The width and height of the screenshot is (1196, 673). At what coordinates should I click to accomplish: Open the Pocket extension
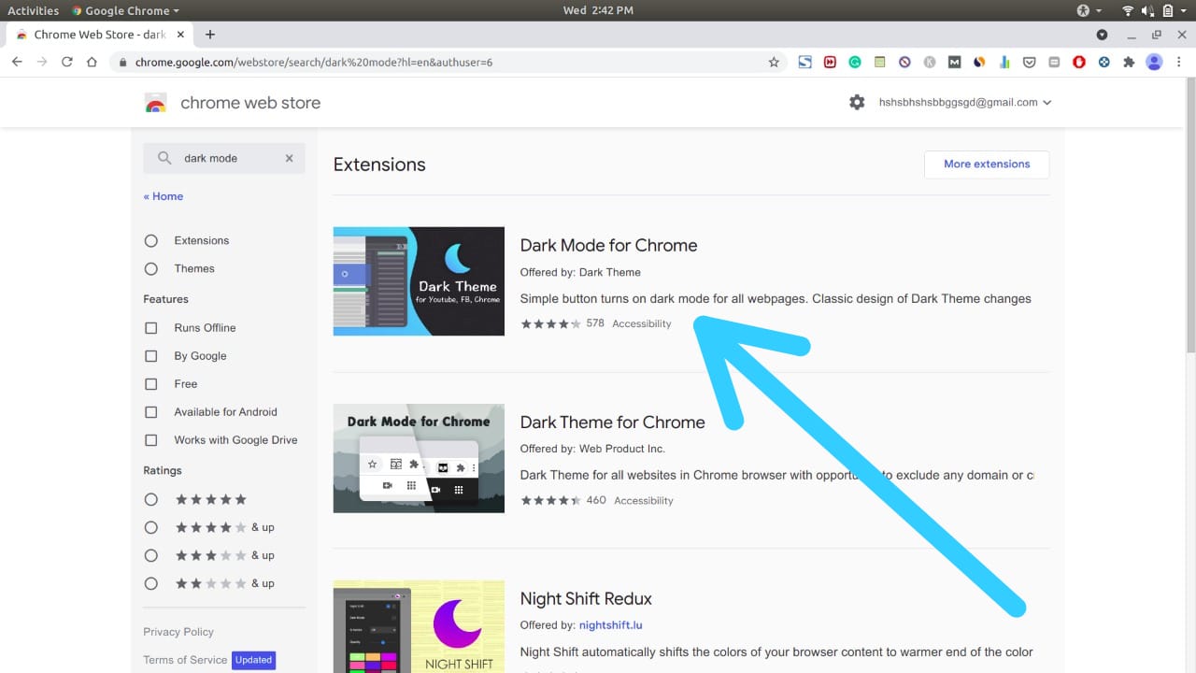coord(1029,62)
